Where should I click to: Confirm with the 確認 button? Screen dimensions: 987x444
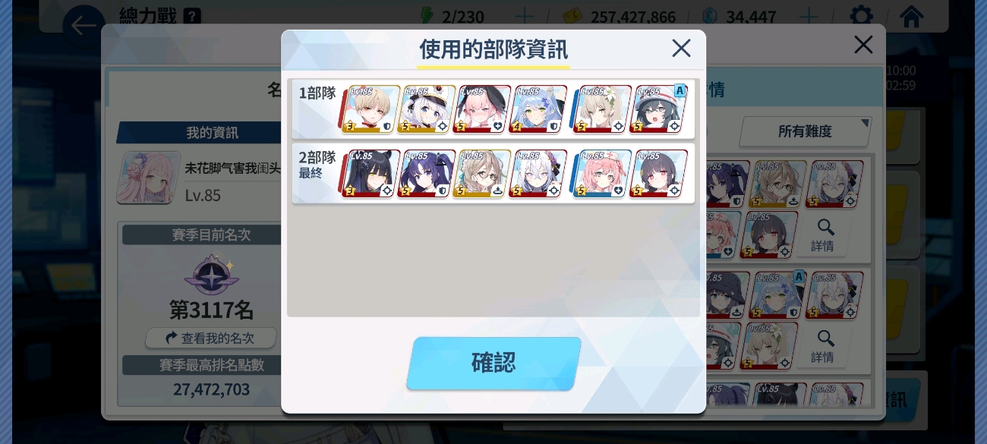[x=493, y=363]
